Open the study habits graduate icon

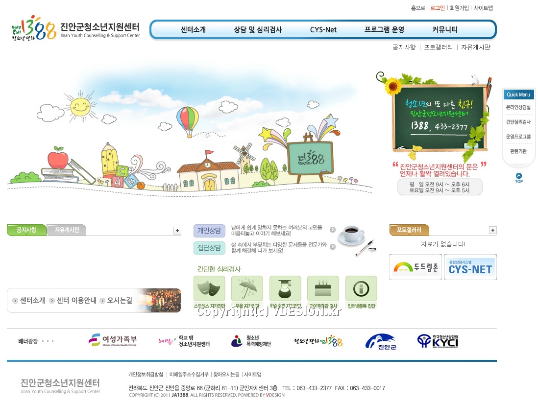point(285,289)
